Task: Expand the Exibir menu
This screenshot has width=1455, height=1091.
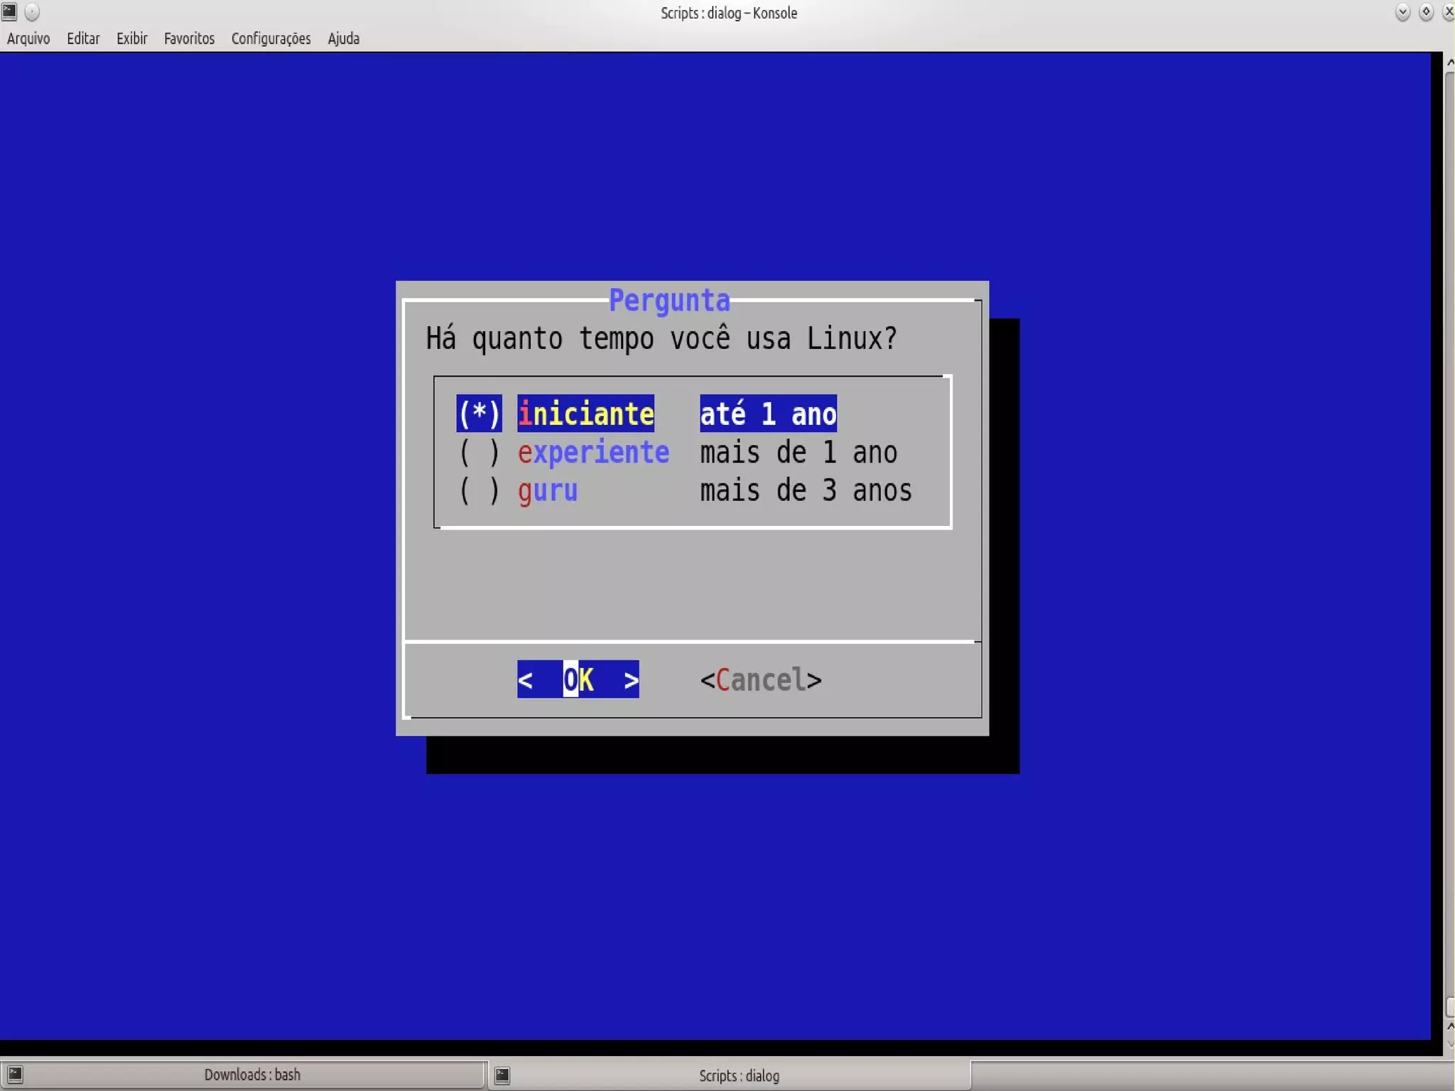Action: [131, 38]
